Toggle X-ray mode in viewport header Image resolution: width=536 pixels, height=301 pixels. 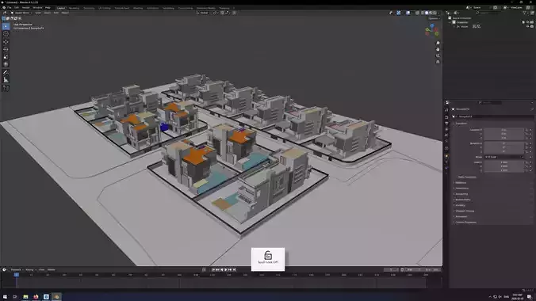pos(417,13)
